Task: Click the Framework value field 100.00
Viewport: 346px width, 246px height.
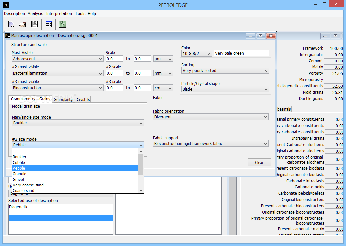Action: pyautogui.click(x=334, y=48)
